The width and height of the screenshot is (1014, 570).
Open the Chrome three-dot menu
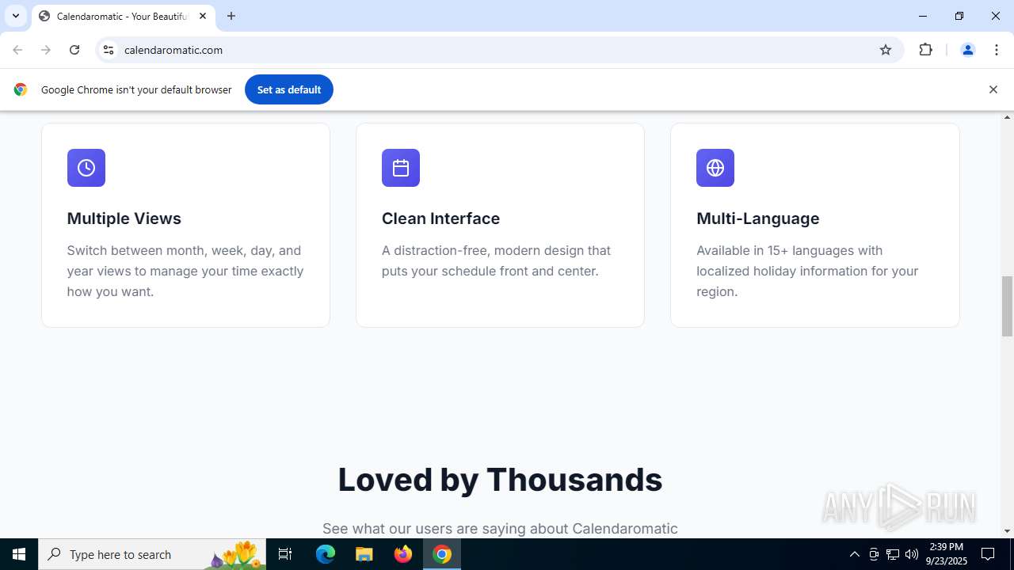[996, 50]
